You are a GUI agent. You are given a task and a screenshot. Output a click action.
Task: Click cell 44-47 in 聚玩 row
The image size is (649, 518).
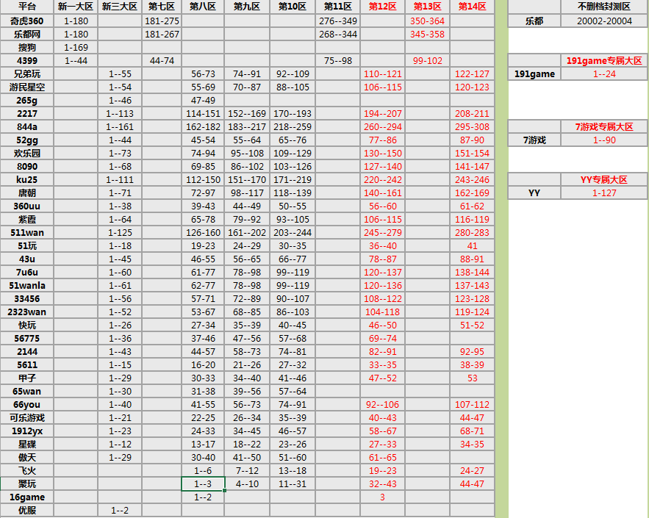[472, 484]
